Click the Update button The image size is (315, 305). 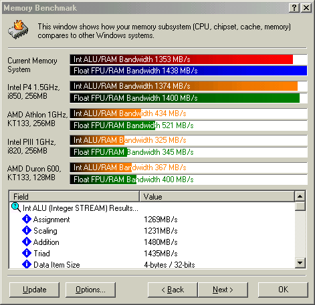coord(35,290)
